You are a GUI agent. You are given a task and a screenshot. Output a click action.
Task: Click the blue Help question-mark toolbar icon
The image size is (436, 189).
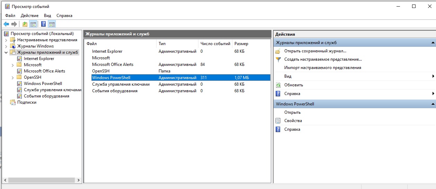click(x=43, y=24)
